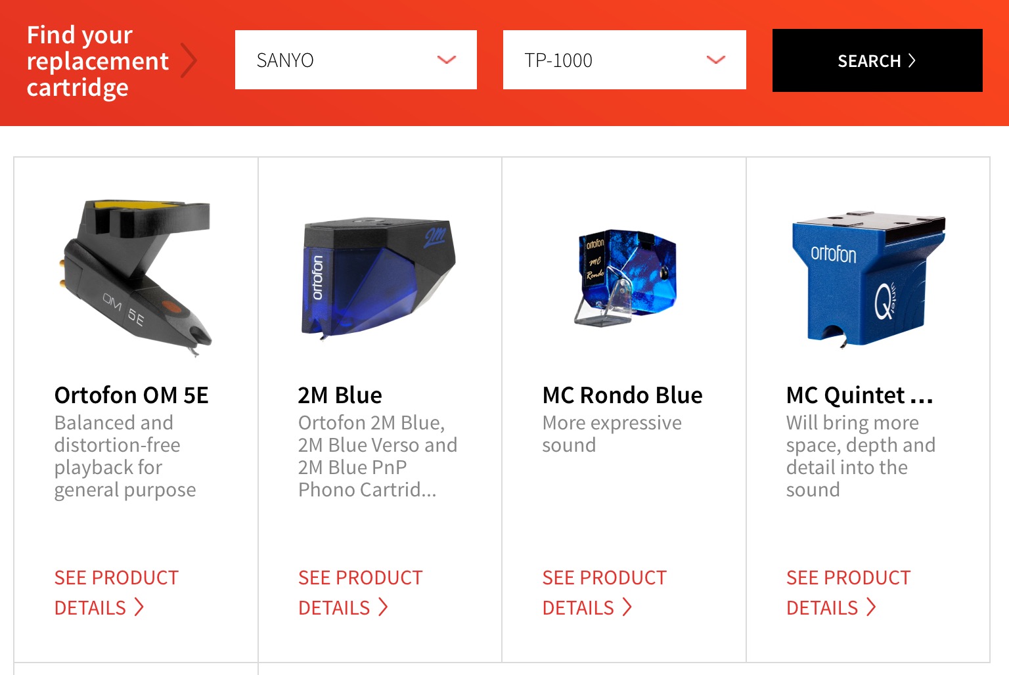Open the TP-1000 model dropdown

[624, 60]
